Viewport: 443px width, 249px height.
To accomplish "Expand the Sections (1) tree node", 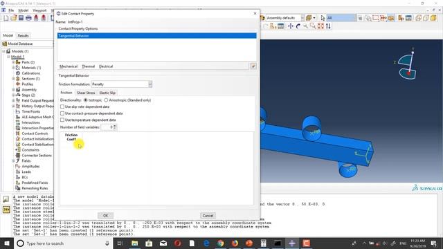I will point(13,79).
